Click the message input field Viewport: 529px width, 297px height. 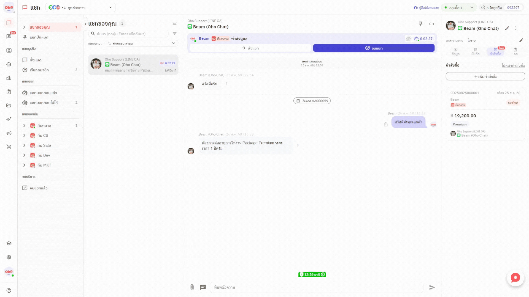pyautogui.click(x=316, y=287)
